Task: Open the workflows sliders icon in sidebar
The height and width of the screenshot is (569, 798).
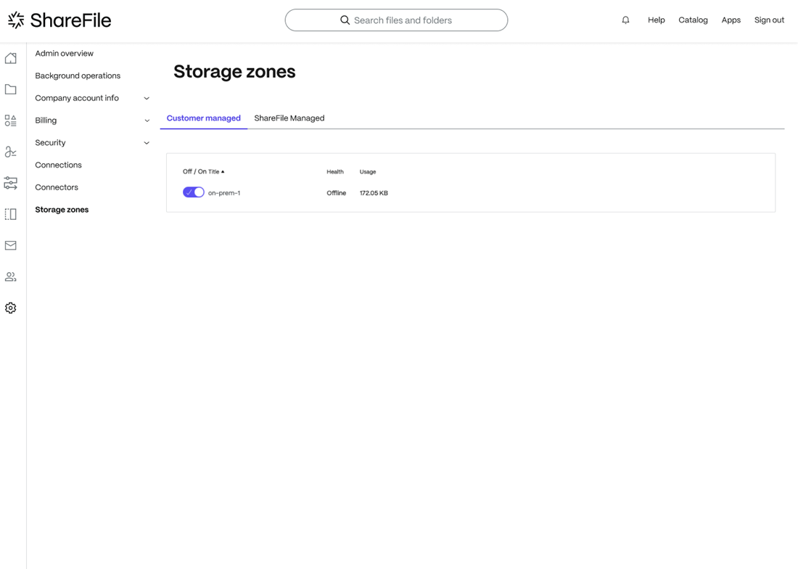Action: pyautogui.click(x=11, y=183)
